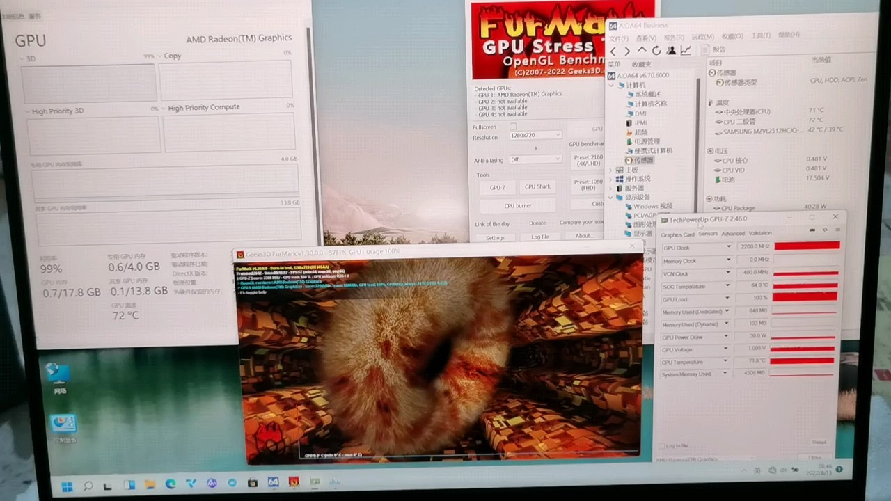The height and width of the screenshot is (501, 891).
Task: Click the GPU-Z refresh icon
Action: (x=825, y=230)
